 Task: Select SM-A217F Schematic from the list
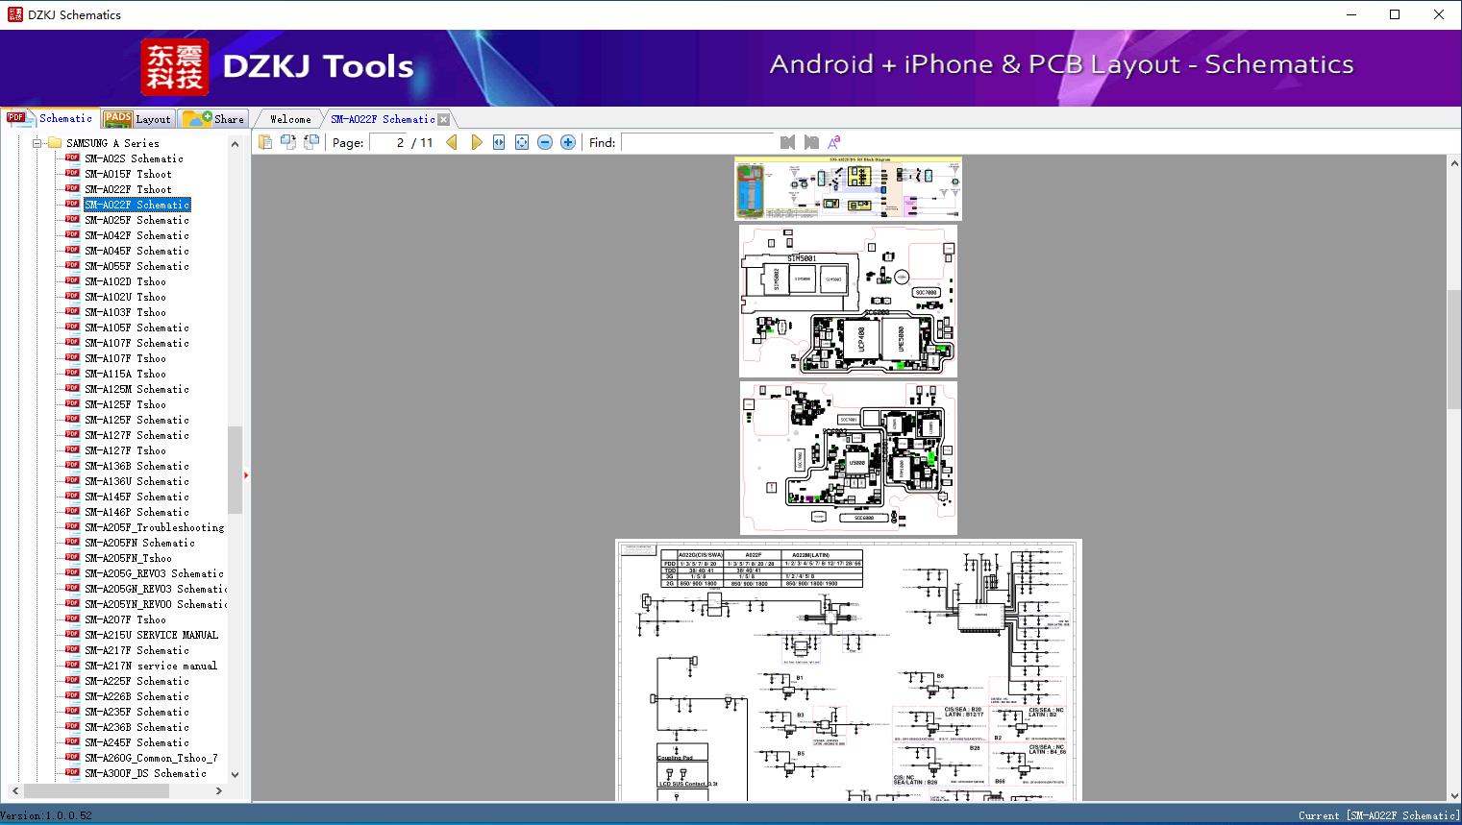pyautogui.click(x=136, y=650)
